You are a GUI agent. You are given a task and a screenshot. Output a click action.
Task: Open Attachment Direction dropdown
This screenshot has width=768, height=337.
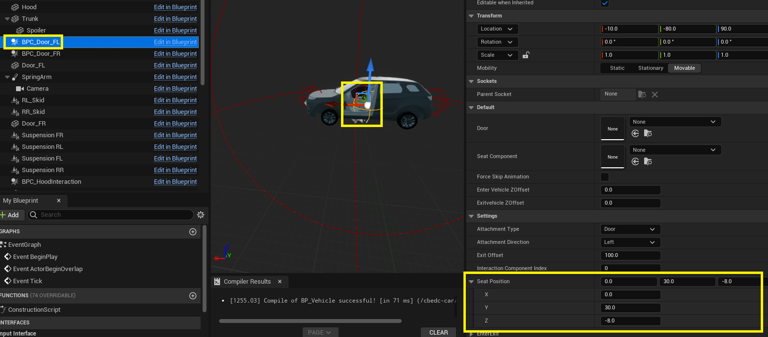[x=630, y=242]
